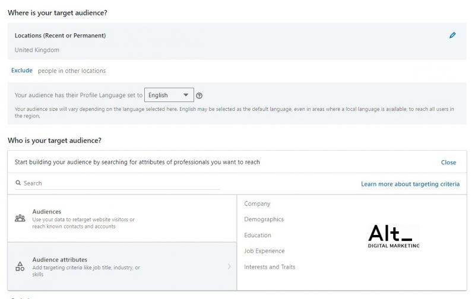Click the magnifier icon in the search bar
This screenshot has height=299, width=475.
[x=18, y=183]
